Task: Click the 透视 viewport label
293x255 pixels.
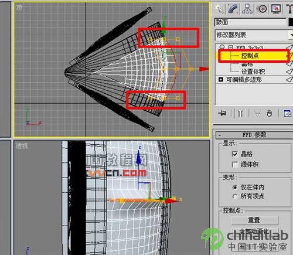Action: [x=22, y=146]
